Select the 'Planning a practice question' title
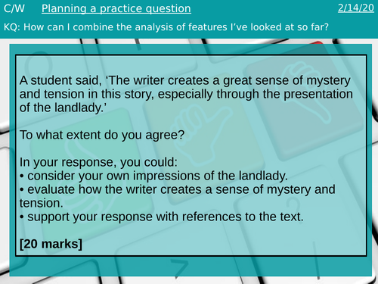 pyautogui.click(x=116, y=9)
